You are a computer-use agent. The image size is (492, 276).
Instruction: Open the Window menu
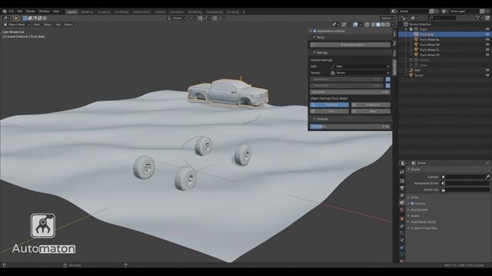click(44, 11)
